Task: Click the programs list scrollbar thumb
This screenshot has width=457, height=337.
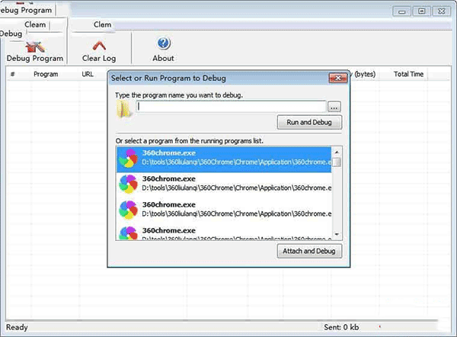Action: (x=337, y=162)
